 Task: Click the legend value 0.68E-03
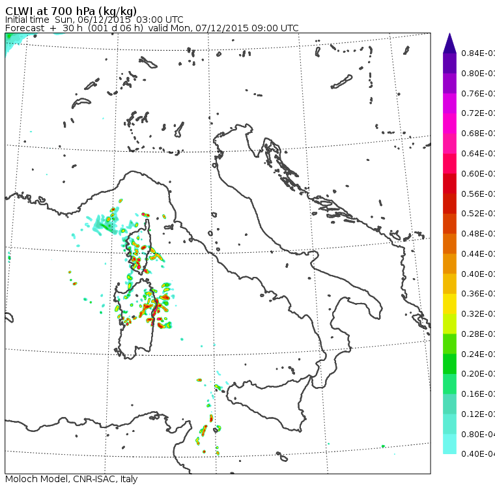pos(478,134)
